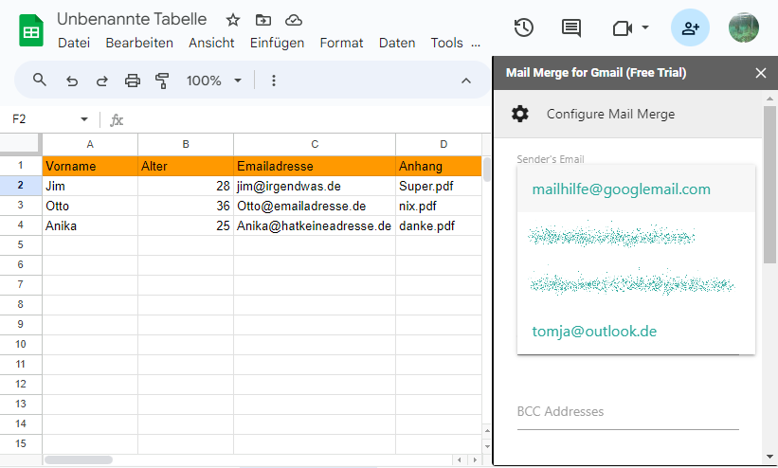Screen dimensions: 778x468
Task: Star the Unbenannte Tabelle document
Action: tap(233, 20)
